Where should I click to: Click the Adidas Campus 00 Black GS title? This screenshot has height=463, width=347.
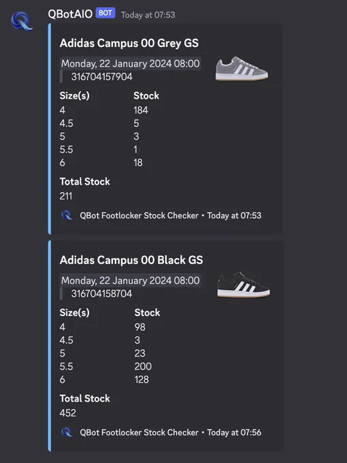(x=131, y=260)
